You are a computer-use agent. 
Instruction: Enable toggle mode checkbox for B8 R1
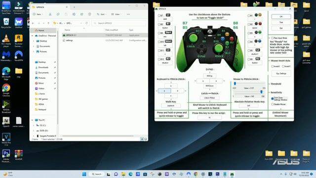[x=159, y=24]
